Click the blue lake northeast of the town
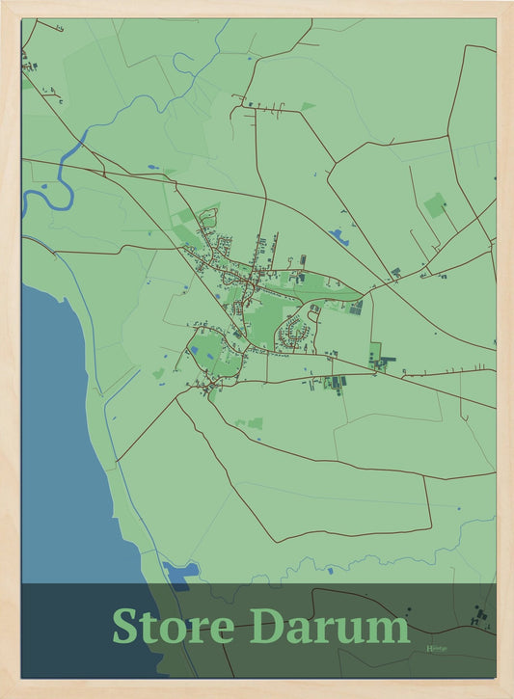 (338, 237)
